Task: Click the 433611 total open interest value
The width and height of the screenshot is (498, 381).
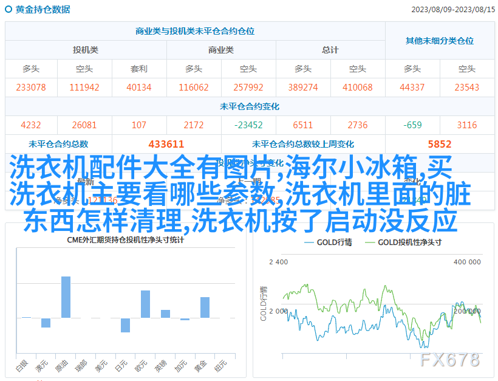Action: click(x=166, y=144)
